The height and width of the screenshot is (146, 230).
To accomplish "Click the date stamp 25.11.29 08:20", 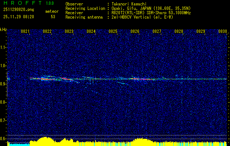I will click(19, 17).
